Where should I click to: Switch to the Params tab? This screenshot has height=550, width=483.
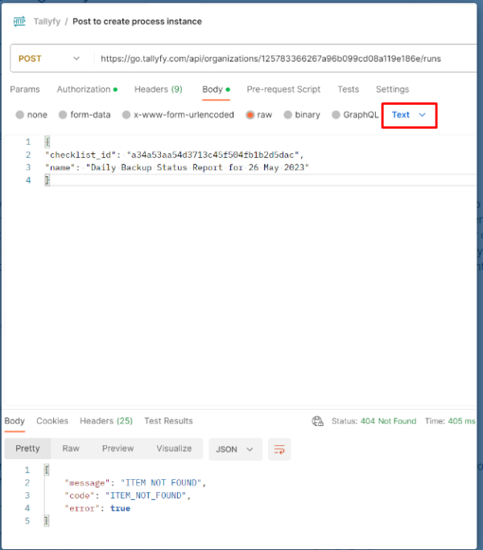pos(25,89)
